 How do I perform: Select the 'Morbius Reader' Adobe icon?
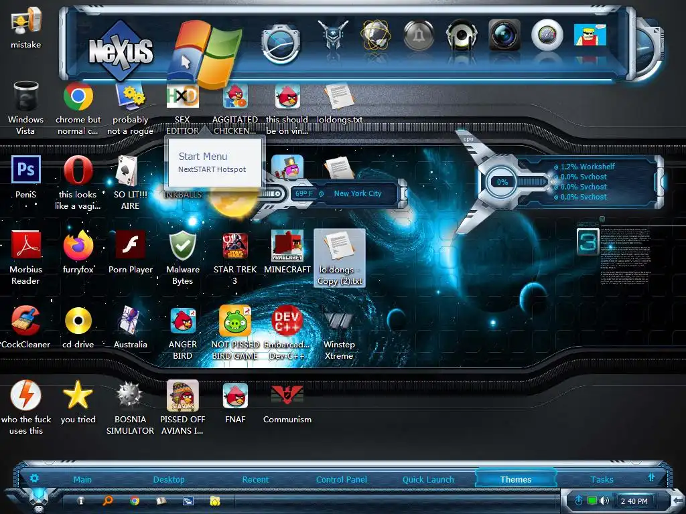click(x=26, y=258)
